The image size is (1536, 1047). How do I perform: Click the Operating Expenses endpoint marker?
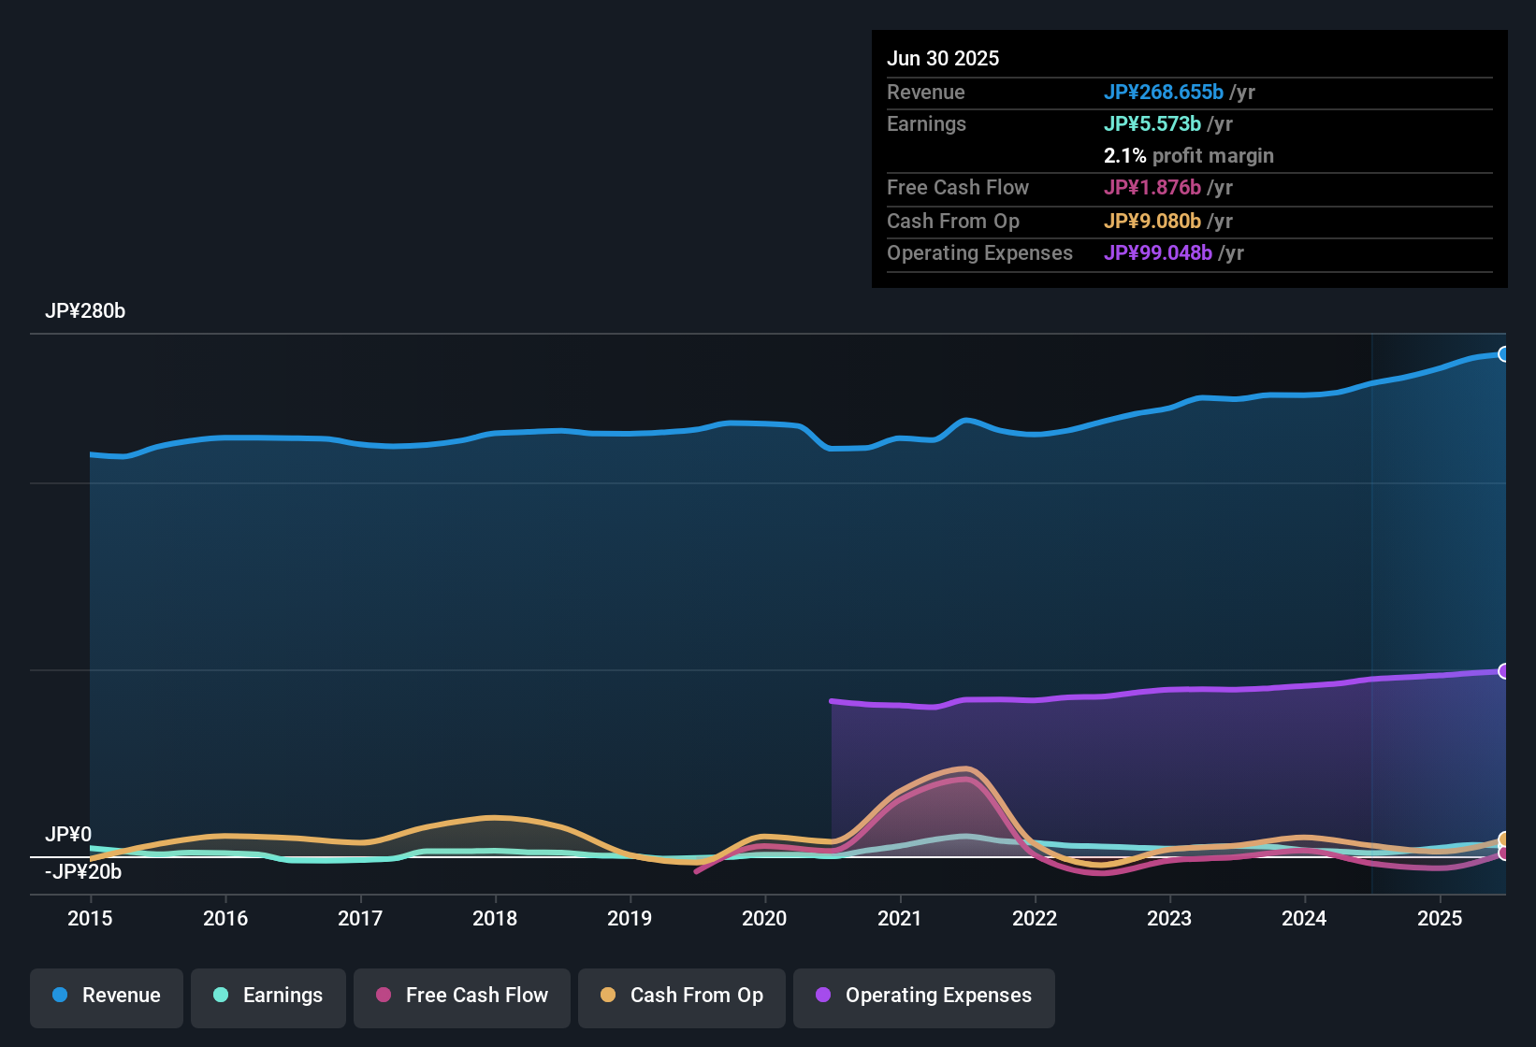point(1504,671)
